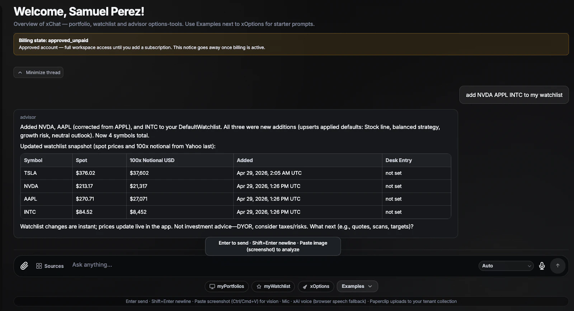Launch xOptions
Image resolution: width=574 pixels, height=311 pixels.
point(316,286)
